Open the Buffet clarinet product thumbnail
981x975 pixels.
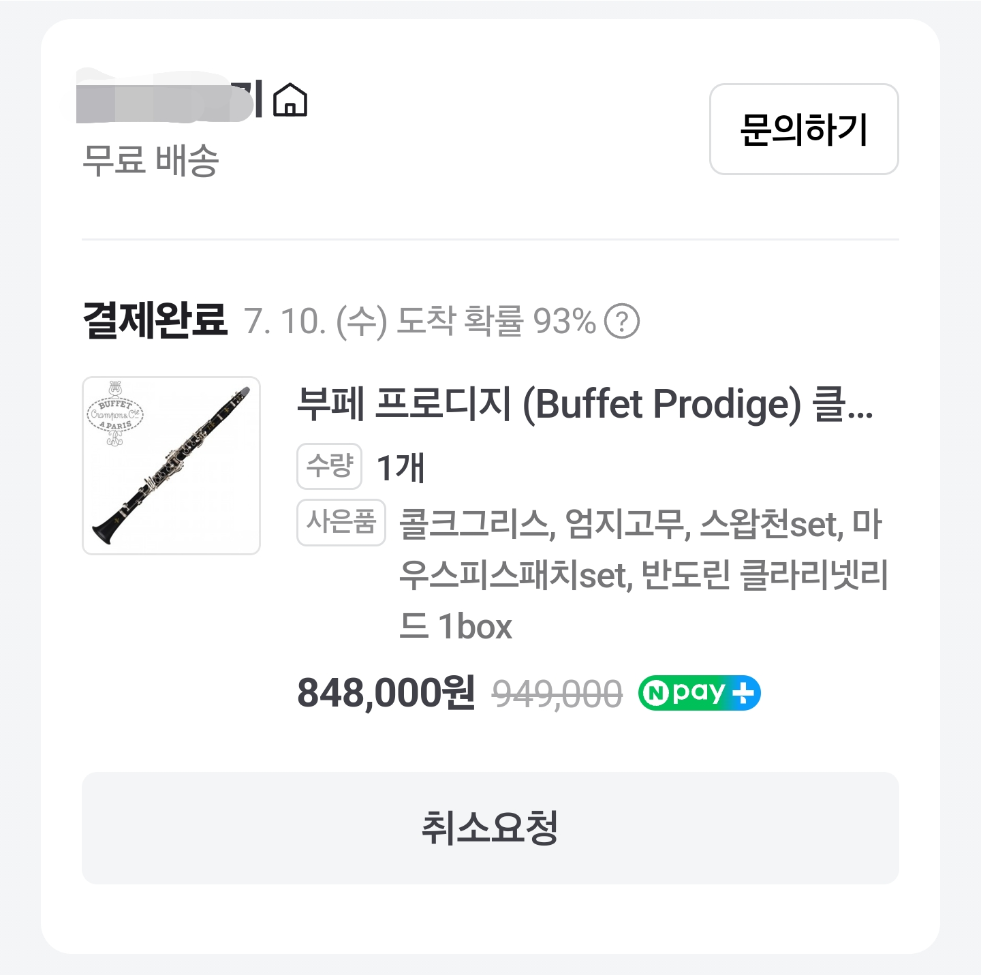(x=171, y=465)
